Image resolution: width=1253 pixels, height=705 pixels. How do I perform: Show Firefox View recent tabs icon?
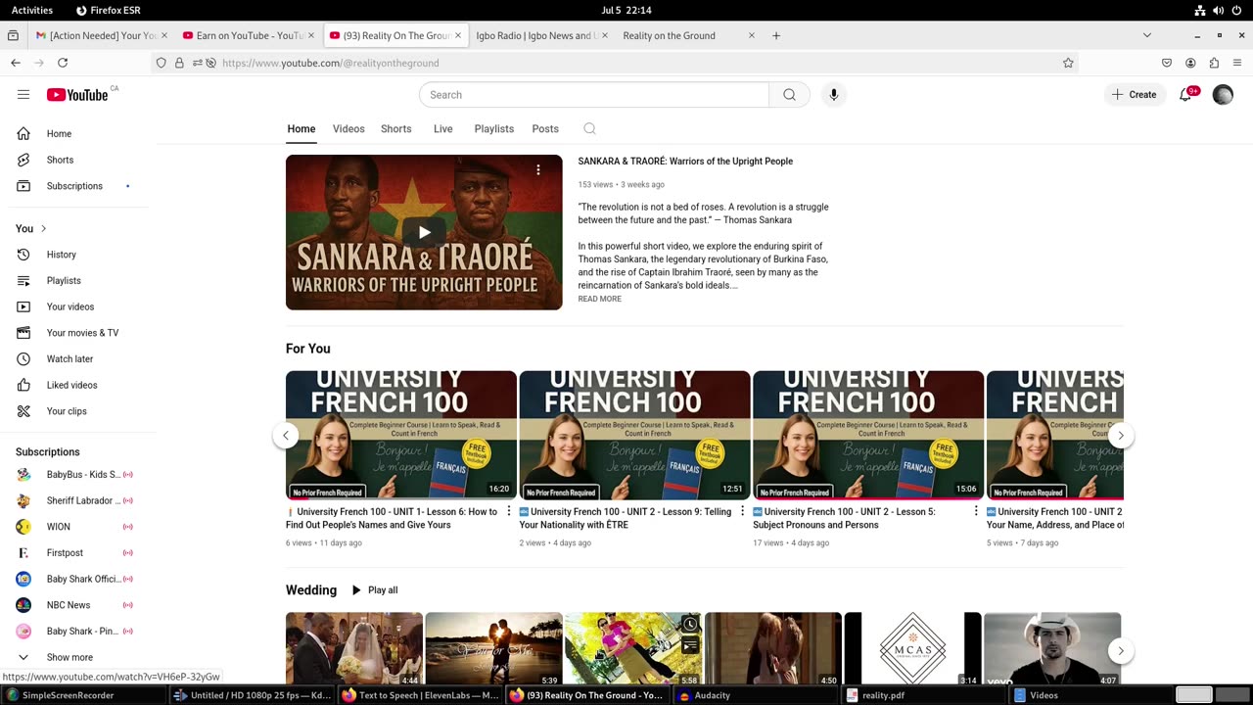13,35
